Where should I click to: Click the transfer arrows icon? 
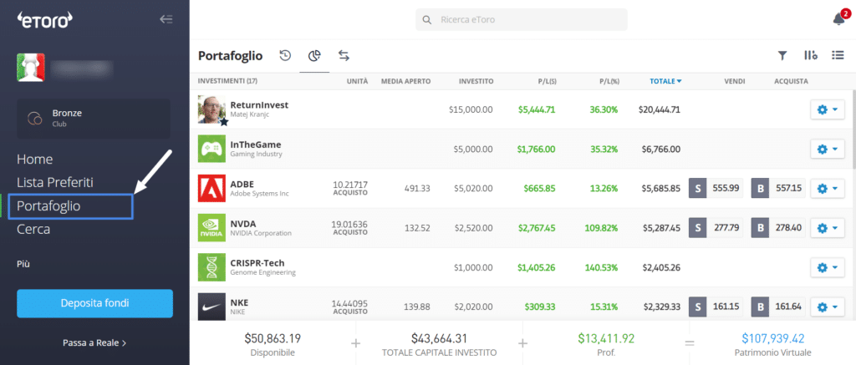(x=344, y=55)
